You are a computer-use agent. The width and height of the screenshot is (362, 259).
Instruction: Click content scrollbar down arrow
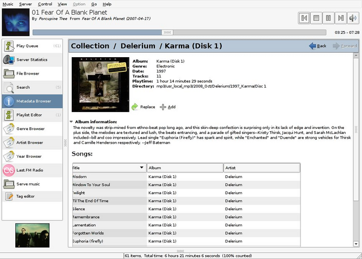(356, 244)
